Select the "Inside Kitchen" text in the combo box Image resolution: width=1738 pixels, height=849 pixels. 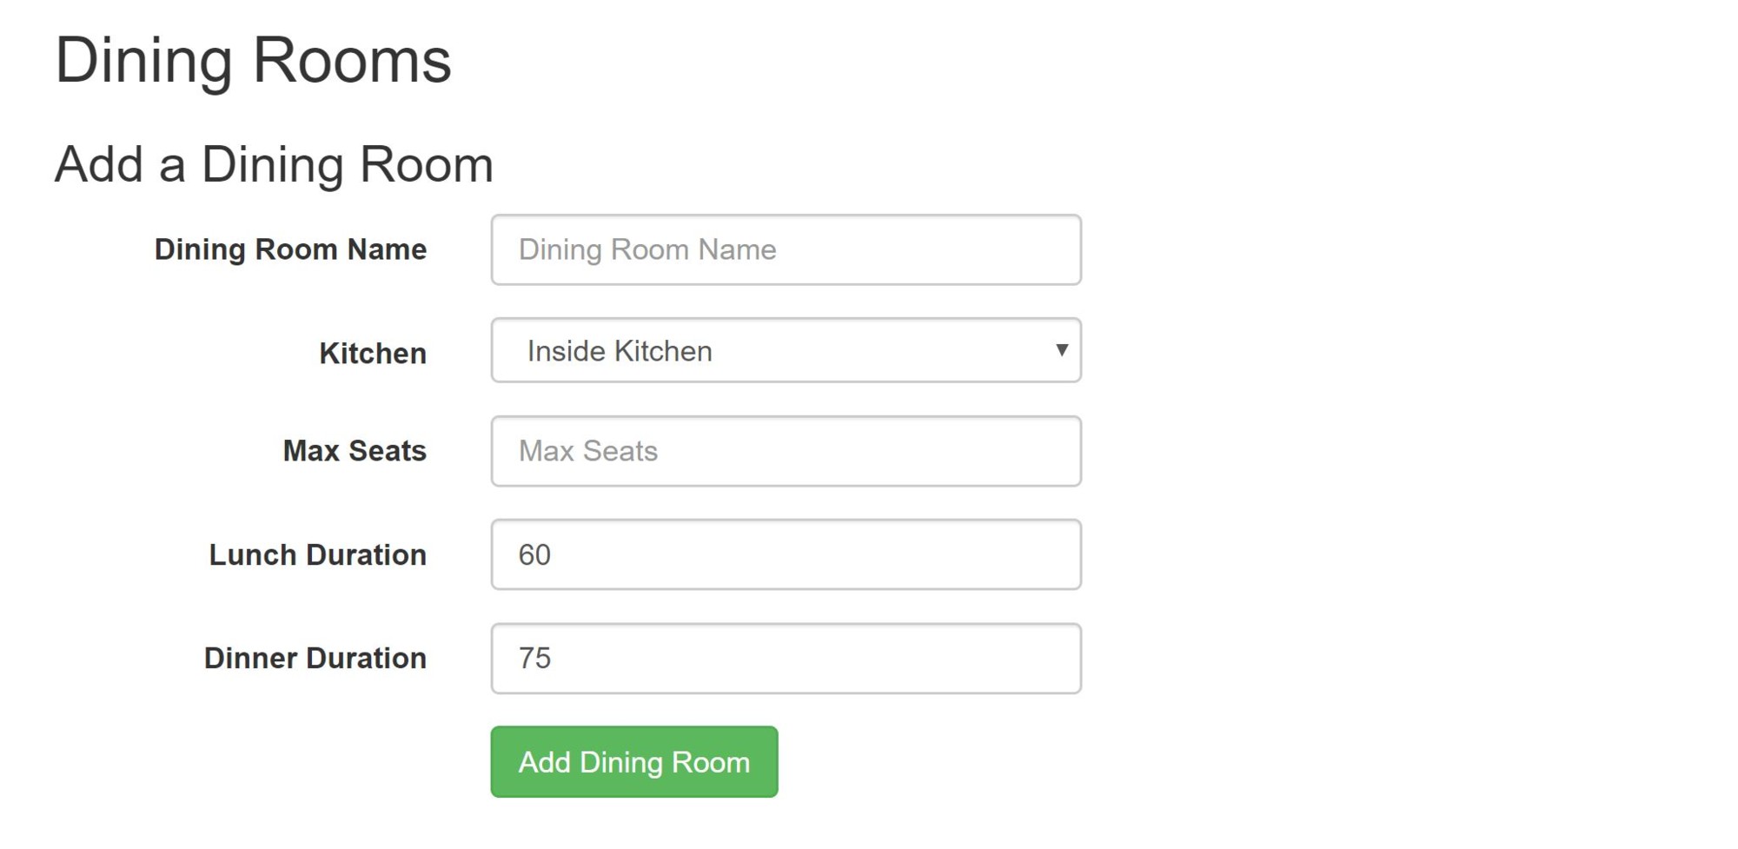pos(620,351)
